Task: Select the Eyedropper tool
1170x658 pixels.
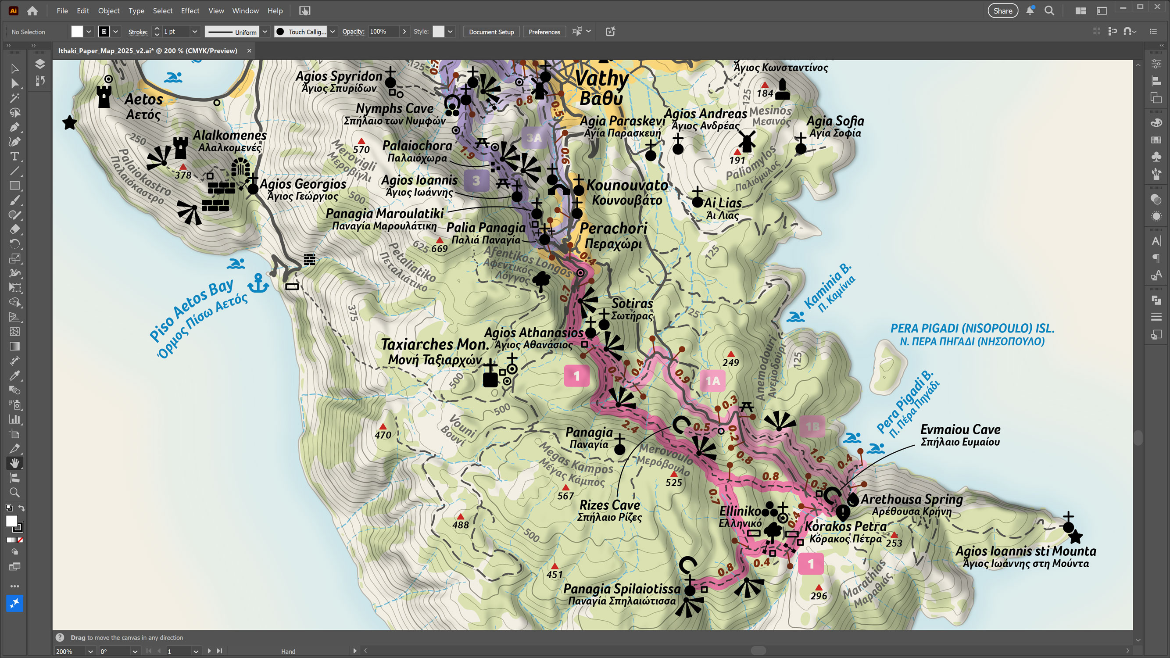Action: coord(15,375)
